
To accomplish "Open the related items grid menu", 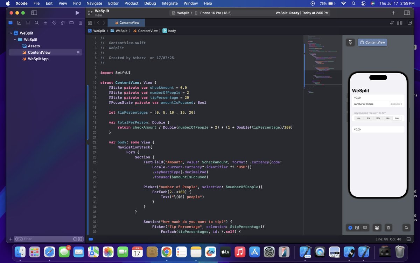I will [90, 22].
